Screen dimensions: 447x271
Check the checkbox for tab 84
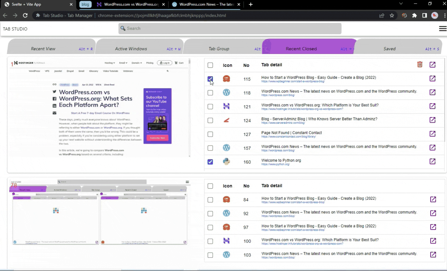[210, 200]
